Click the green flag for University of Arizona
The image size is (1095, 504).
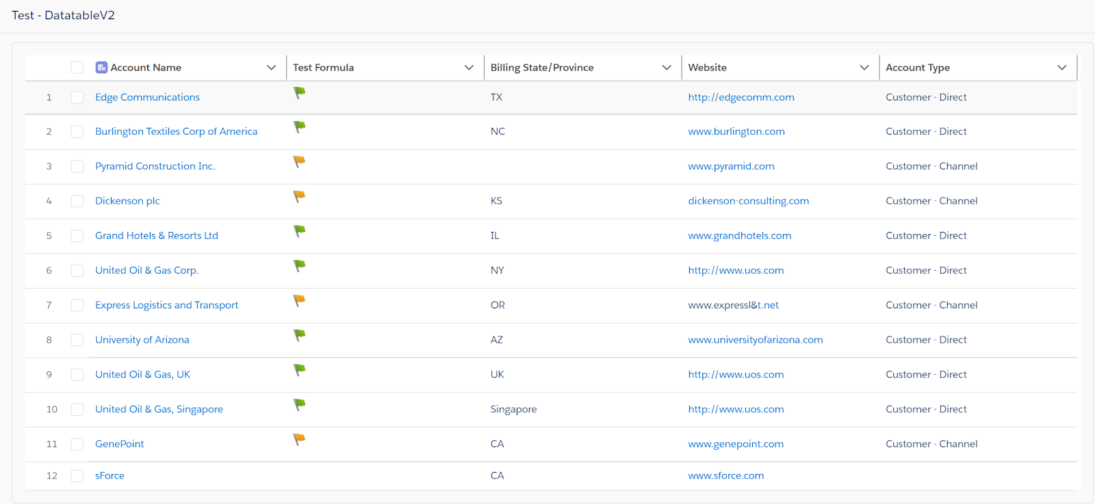(x=299, y=335)
